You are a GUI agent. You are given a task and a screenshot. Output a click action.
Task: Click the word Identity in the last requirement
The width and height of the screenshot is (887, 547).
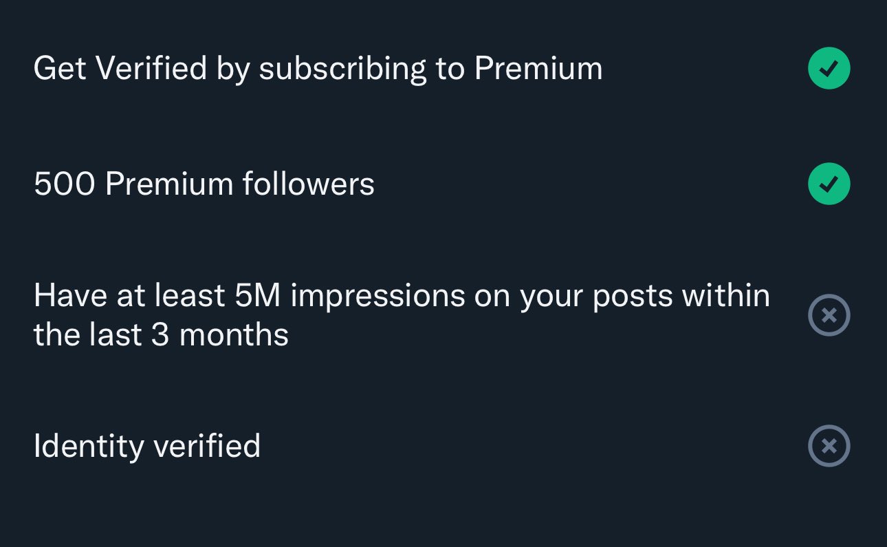coord(88,446)
